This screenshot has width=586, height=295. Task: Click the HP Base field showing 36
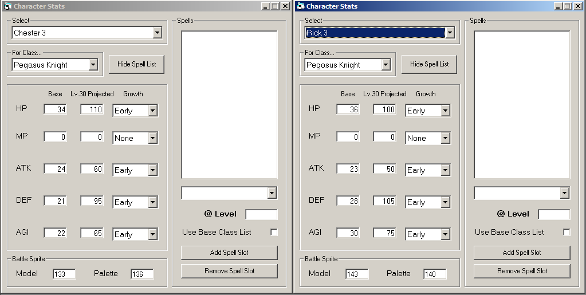click(x=348, y=109)
